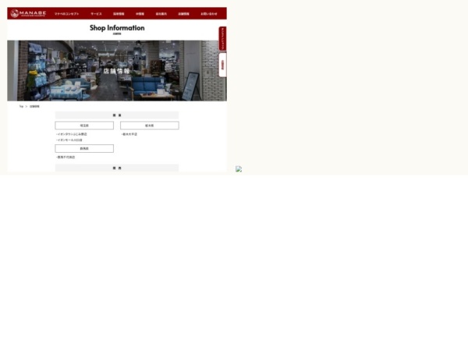The height and width of the screenshot is (351, 468).
Task: Open the サービス menu item
Action: [x=96, y=14]
